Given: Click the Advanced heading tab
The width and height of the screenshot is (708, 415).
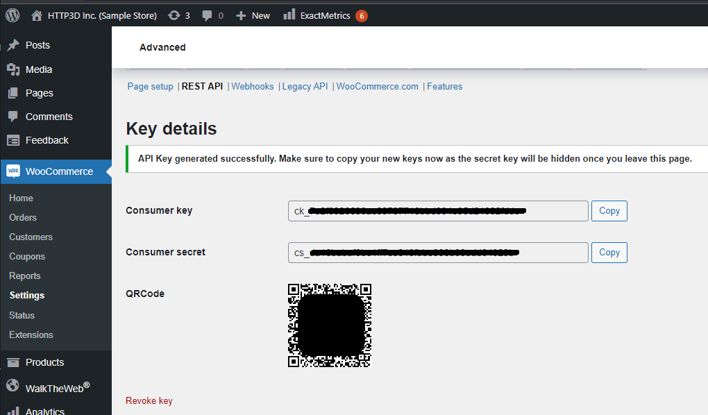Looking at the screenshot, I should coord(162,47).
